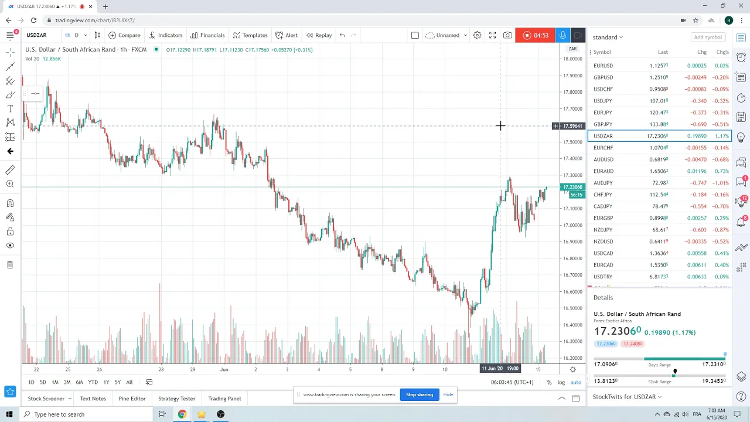The height and width of the screenshot is (422, 750).
Task: Select the 1h timeframe
Action: (67, 35)
